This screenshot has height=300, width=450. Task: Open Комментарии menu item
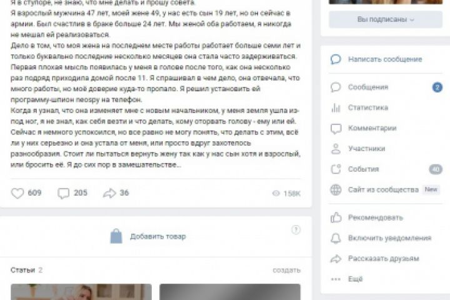[386, 128]
